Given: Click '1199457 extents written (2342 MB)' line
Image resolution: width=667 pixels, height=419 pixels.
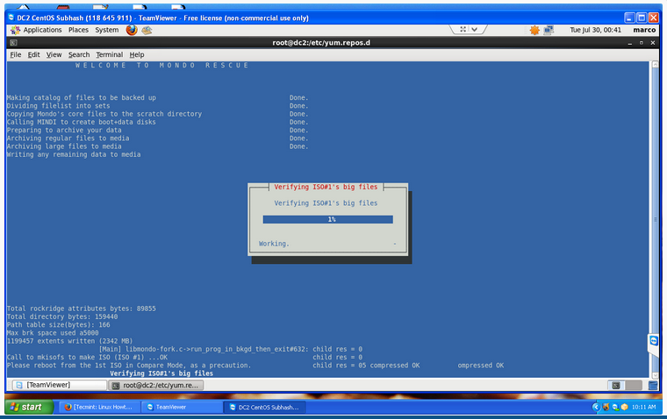Looking at the screenshot, I should pyautogui.click(x=69, y=341).
